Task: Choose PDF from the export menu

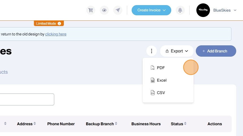Action: click(161, 68)
